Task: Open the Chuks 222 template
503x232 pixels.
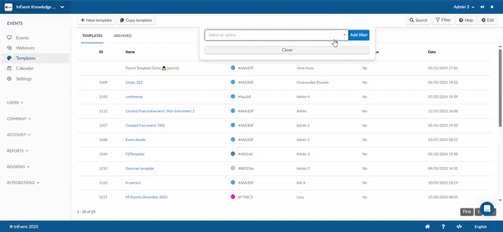Action: (134, 82)
